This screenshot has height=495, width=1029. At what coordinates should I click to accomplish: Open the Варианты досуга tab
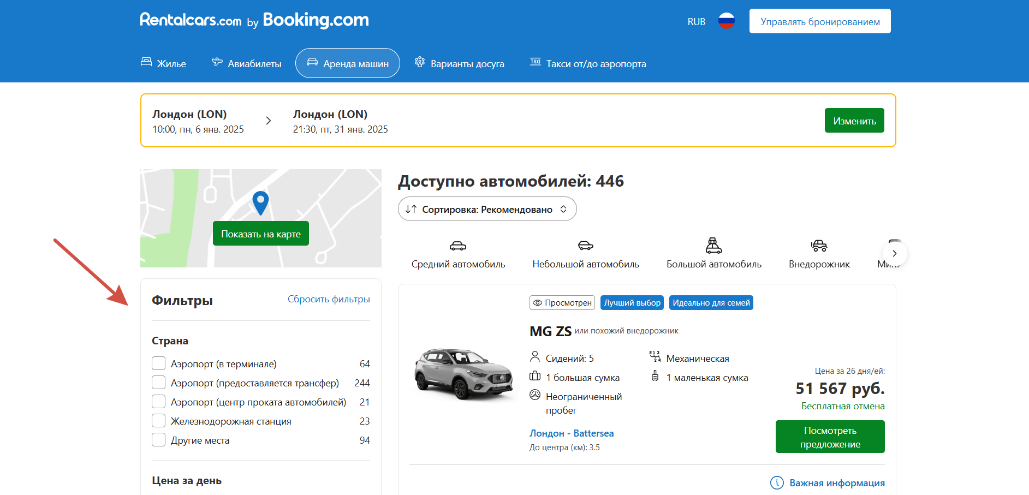pyautogui.click(x=459, y=63)
